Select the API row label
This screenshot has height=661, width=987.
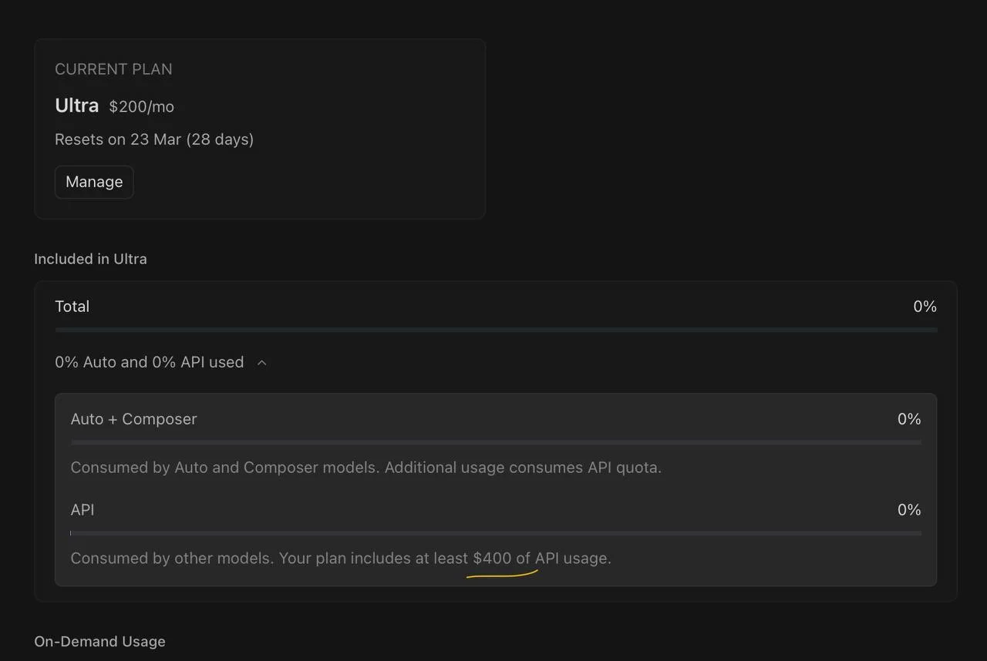click(83, 510)
